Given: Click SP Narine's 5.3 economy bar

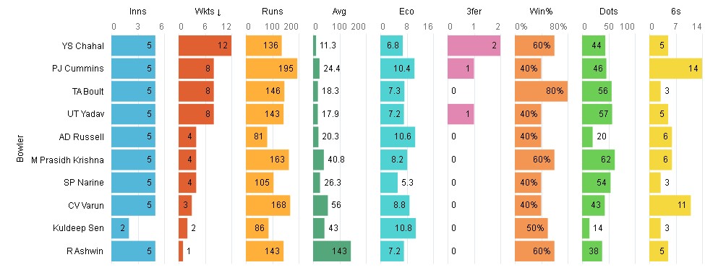Looking at the screenshot, I should point(389,183).
